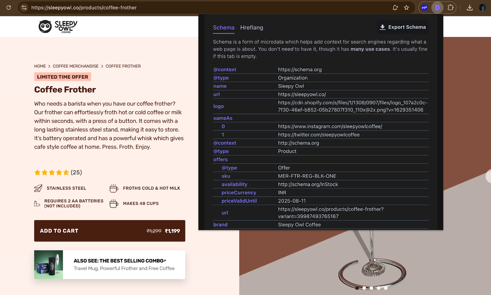Click the next image arrow on right edge
The image size is (491, 295).
[x=489, y=177]
